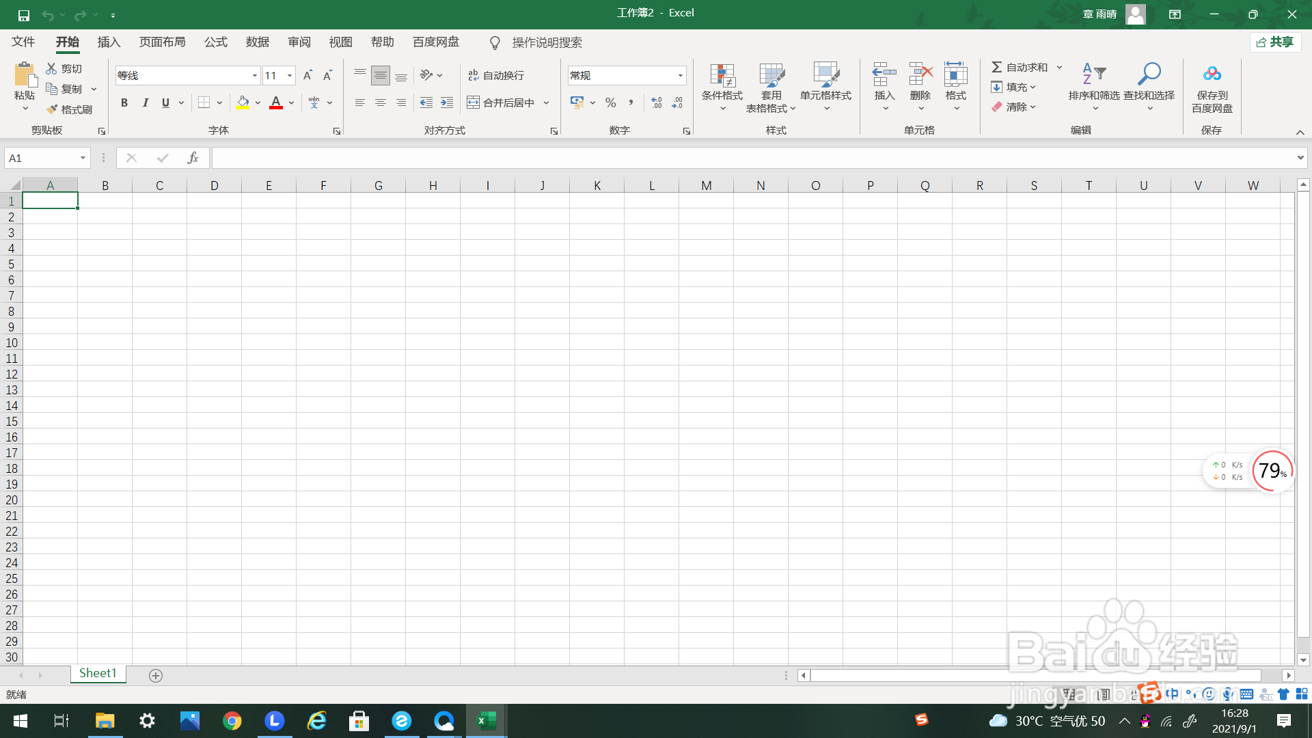Open Chrome from the taskbar

[x=232, y=721]
